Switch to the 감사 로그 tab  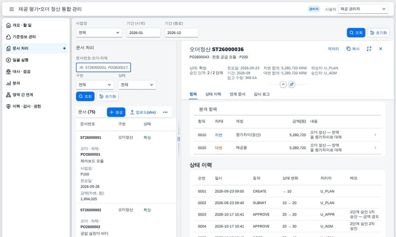[261, 94]
